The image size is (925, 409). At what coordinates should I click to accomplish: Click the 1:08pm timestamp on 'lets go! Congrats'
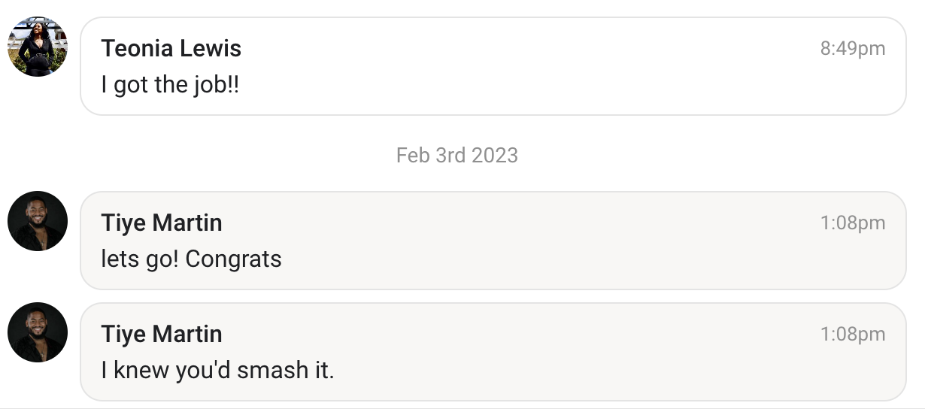(x=852, y=223)
